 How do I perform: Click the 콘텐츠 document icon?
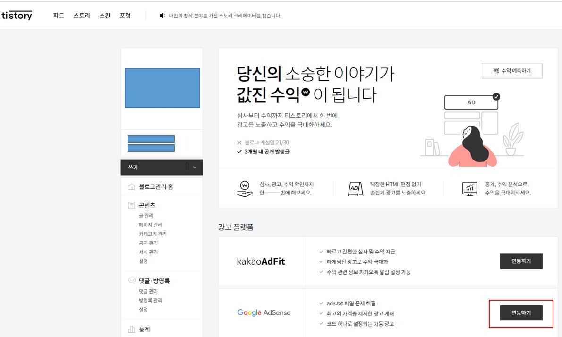click(x=132, y=205)
